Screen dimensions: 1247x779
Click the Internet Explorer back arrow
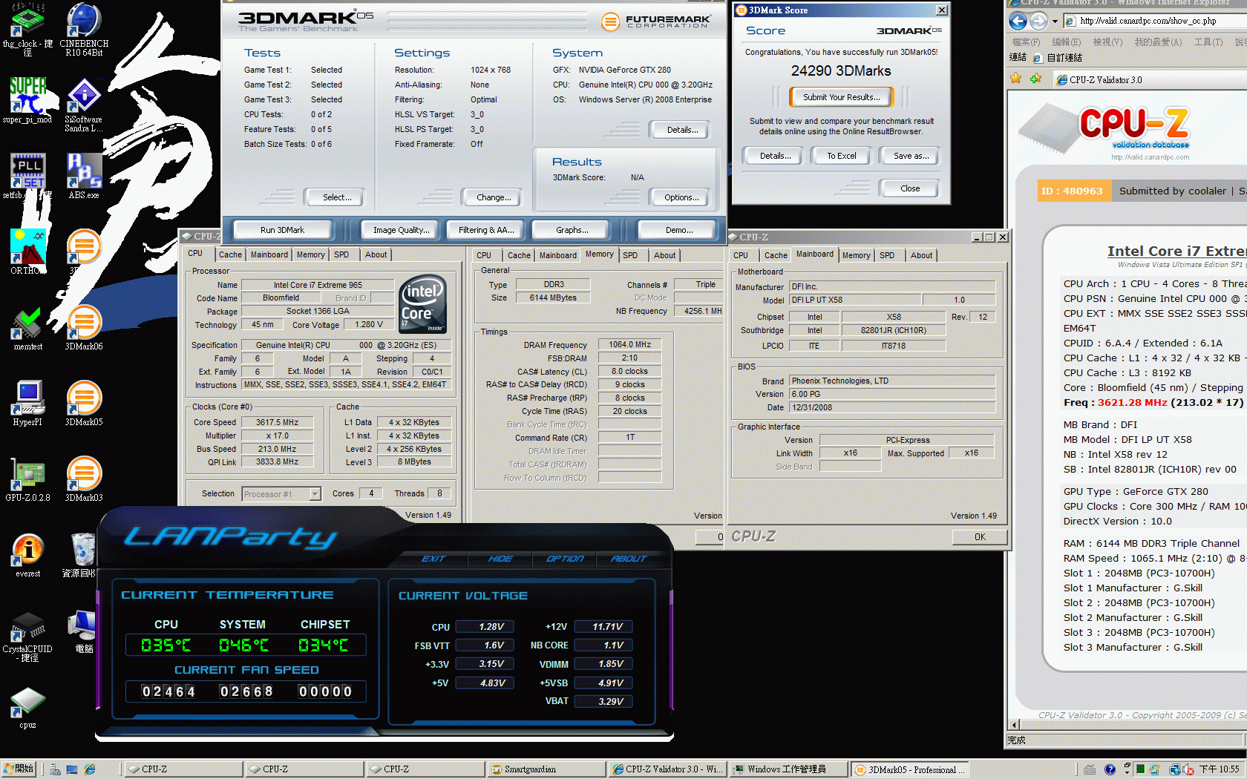pyautogui.click(x=1018, y=21)
